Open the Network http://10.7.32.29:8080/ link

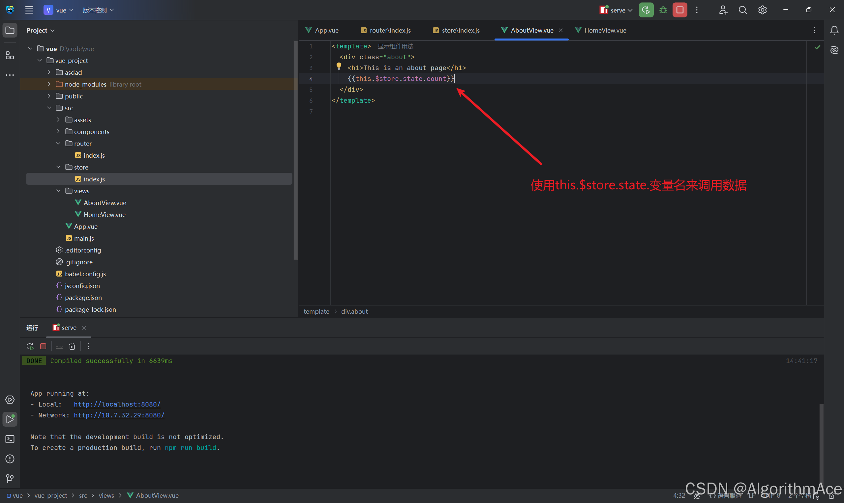[x=119, y=415]
